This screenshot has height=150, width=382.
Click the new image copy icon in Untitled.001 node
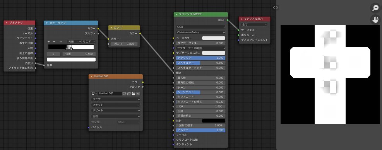point(129,94)
